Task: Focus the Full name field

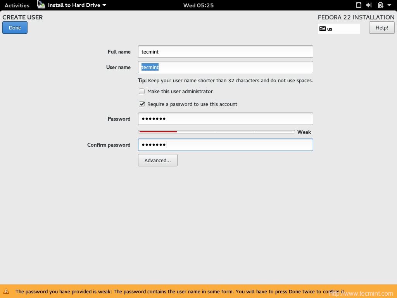Action: pos(225,52)
